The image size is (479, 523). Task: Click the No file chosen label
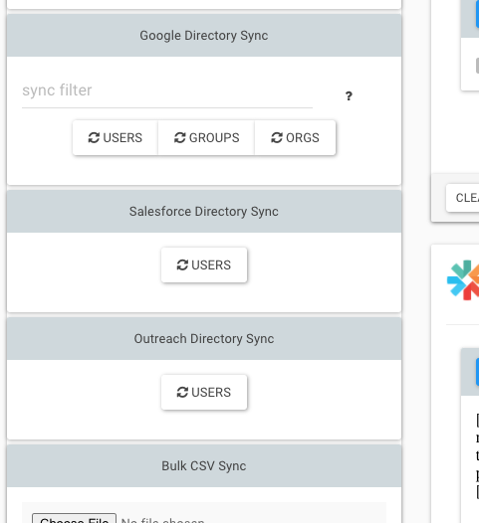point(162,520)
